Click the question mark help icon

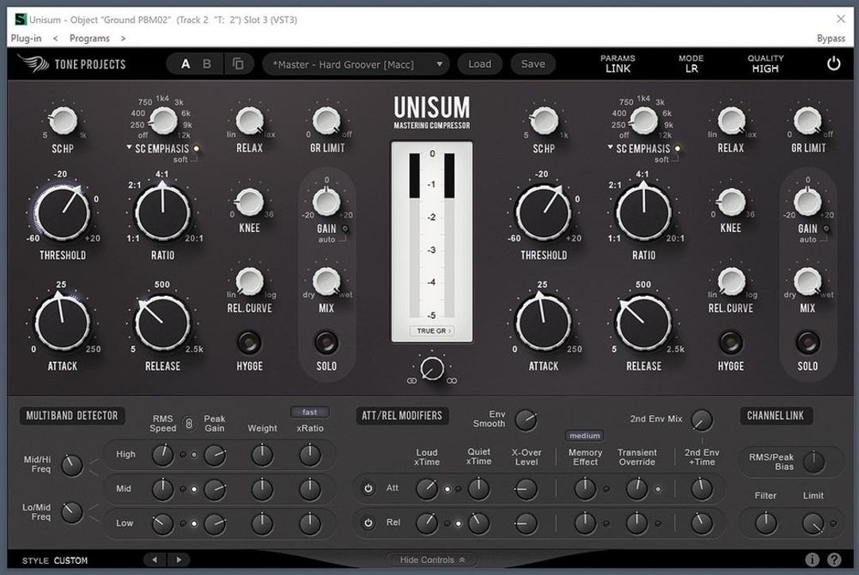tap(832, 559)
